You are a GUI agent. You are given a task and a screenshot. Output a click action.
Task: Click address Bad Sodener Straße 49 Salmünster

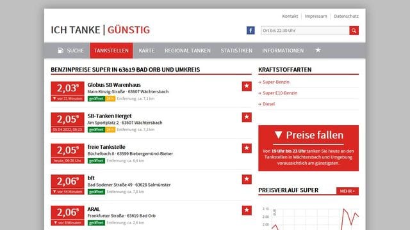(129, 185)
